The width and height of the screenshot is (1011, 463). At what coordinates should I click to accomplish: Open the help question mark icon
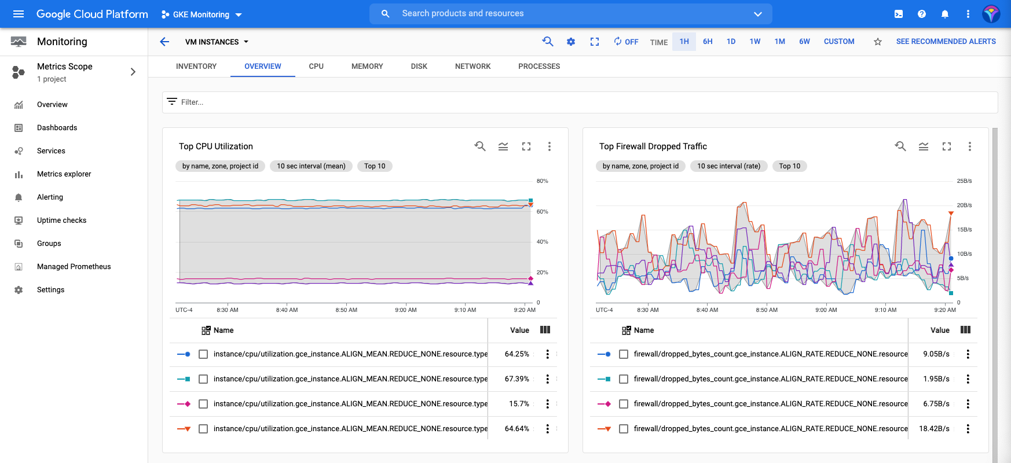(922, 14)
